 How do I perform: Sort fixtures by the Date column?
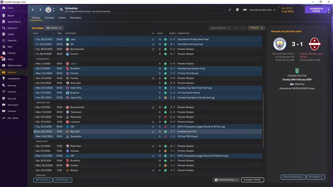(x=36, y=34)
